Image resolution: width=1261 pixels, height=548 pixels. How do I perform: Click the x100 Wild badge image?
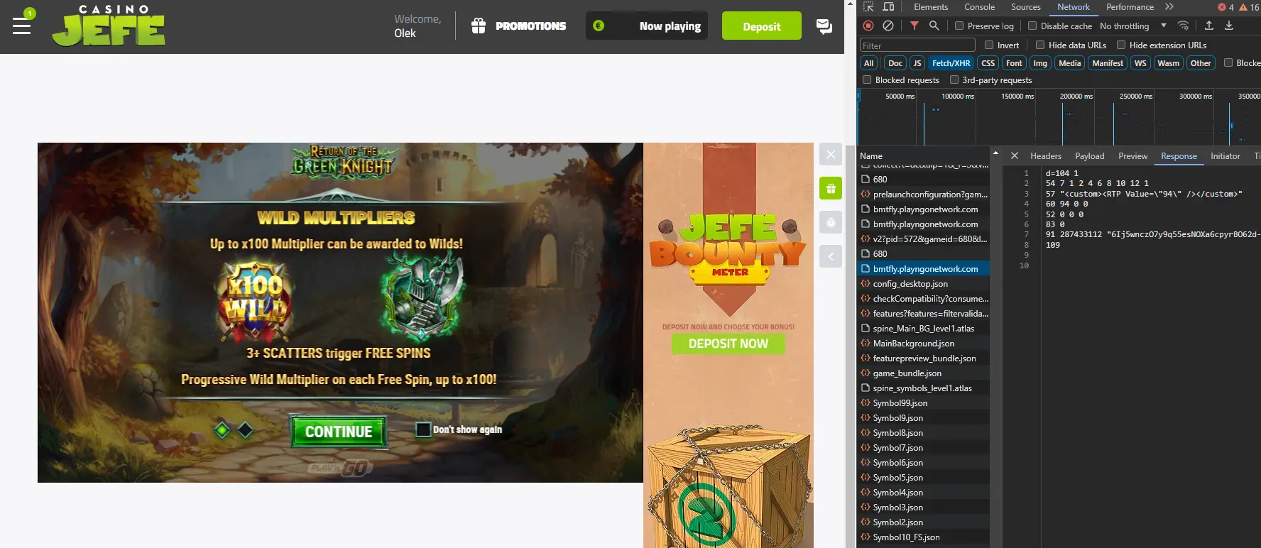click(256, 300)
